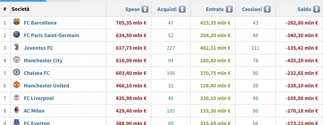Click the Saldo column header label
The image size is (323, 125).
[304, 9]
